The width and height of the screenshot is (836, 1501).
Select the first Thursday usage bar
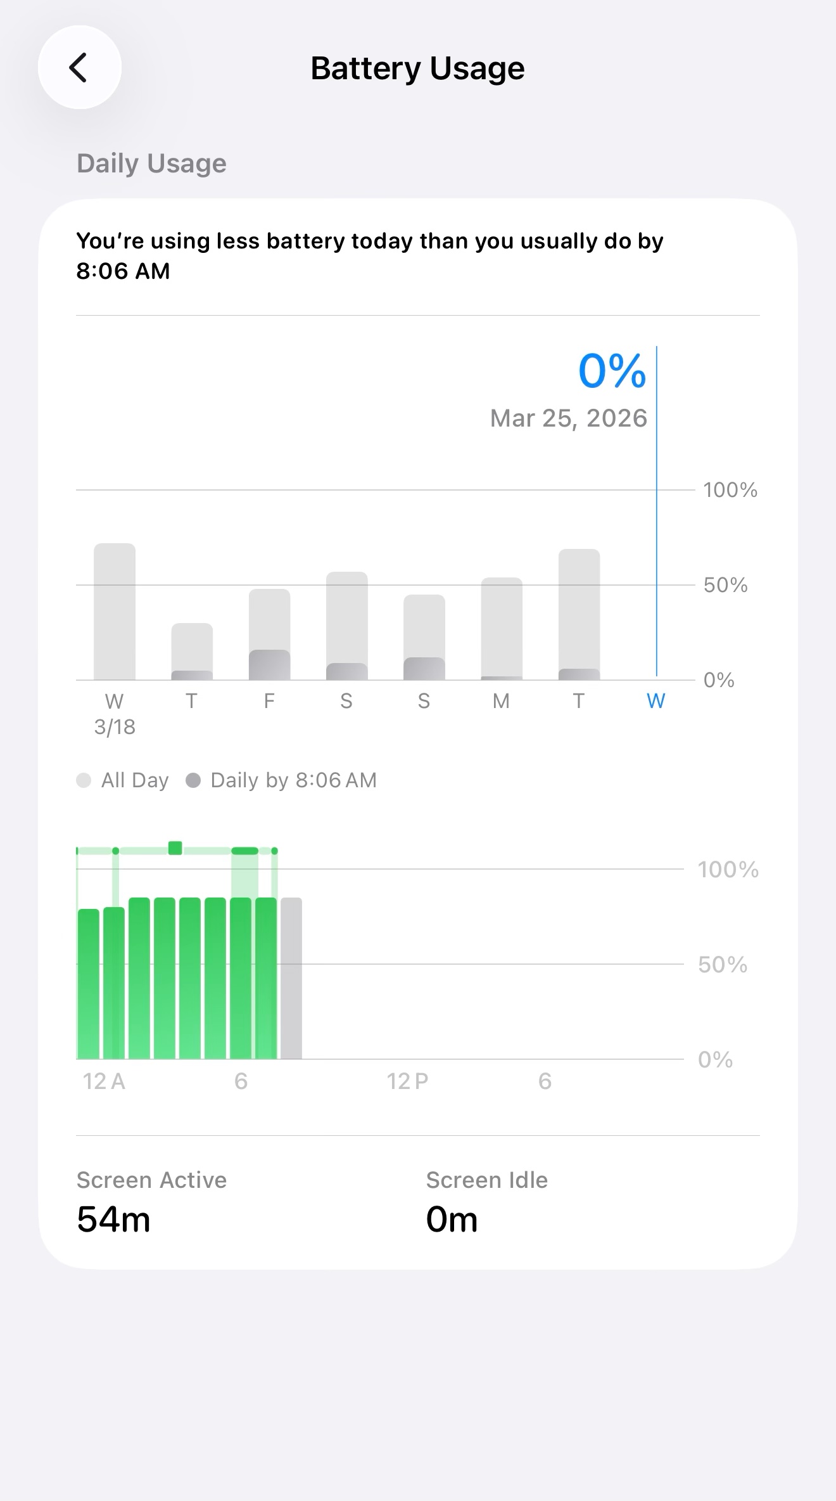point(192,652)
